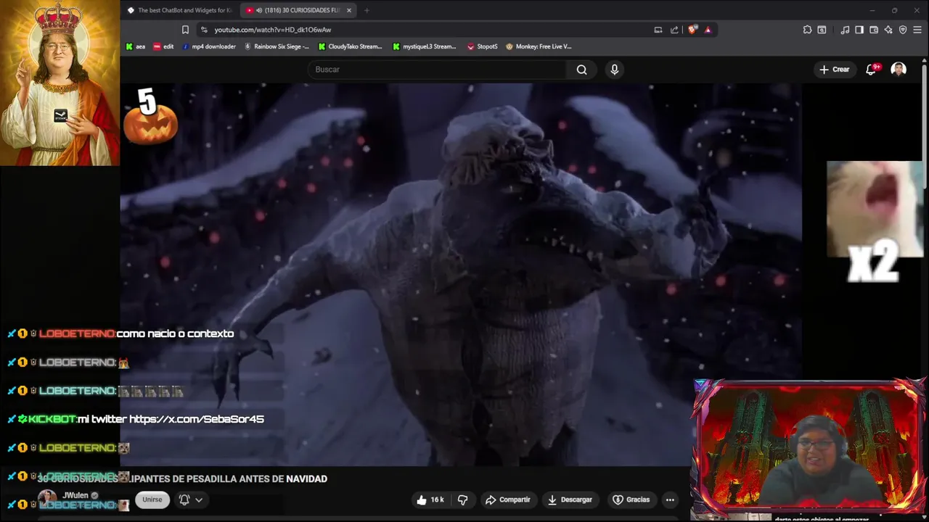This screenshot has height=522, width=929.
Task: Click the Compartir share button
Action: pos(508,500)
